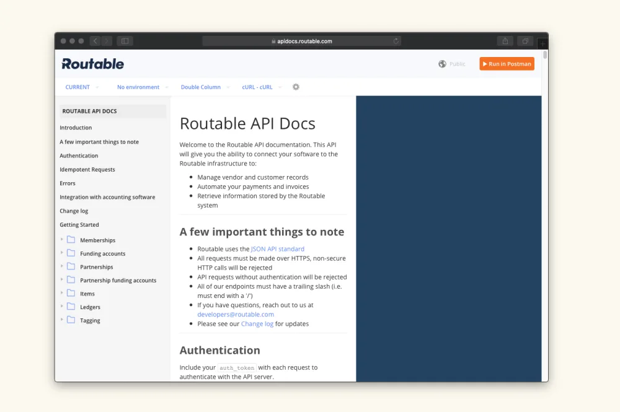Image resolution: width=620 pixels, height=412 pixels.
Task: Reload the page with the refresh icon
Action: tap(396, 41)
